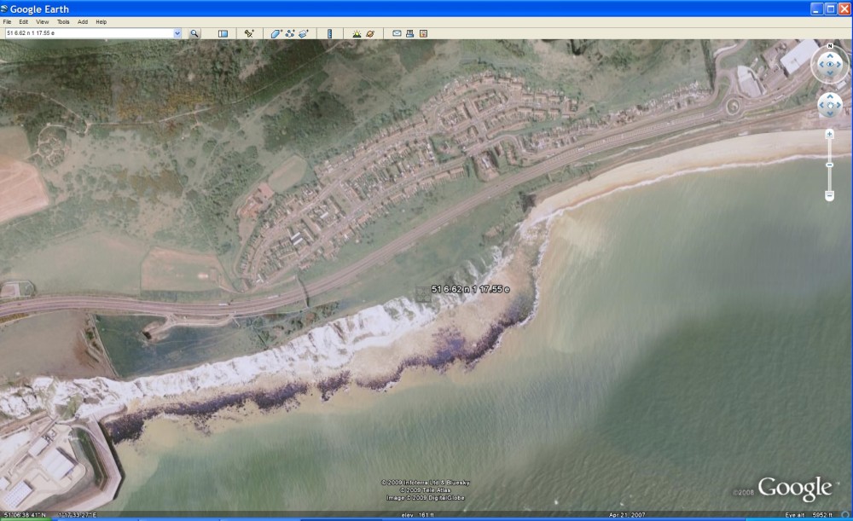Screen dimensions: 853x521
Task: Select the add path tool
Action: coord(290,33)
